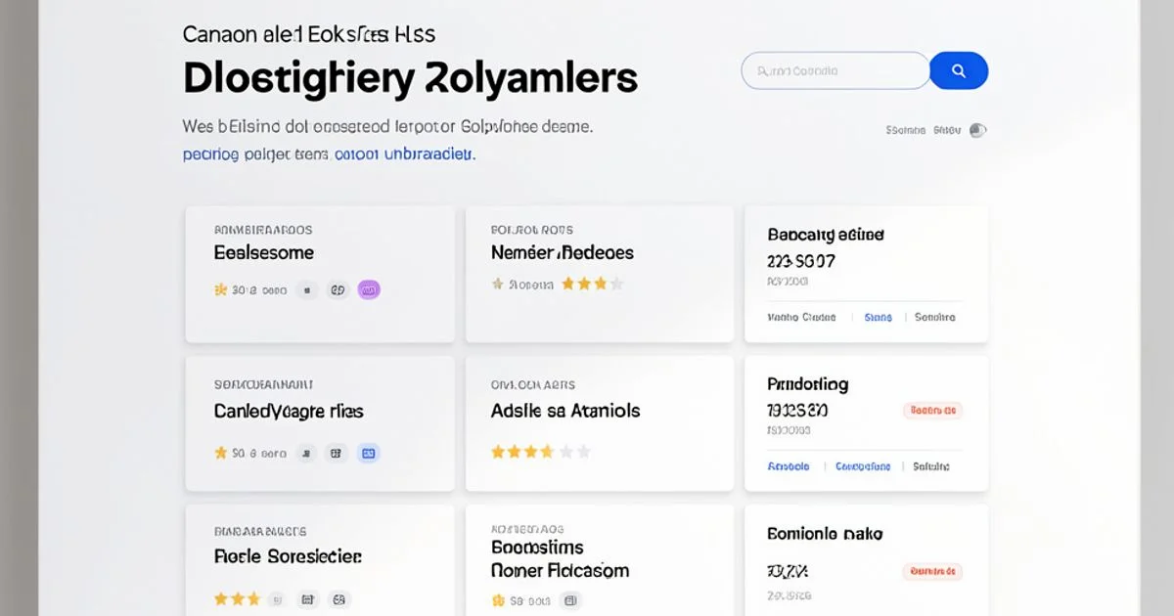Toggle the switch beside the search sort label
This screenshot has height=616, width=1174.
pyautogui.click(x=977, y=130)
